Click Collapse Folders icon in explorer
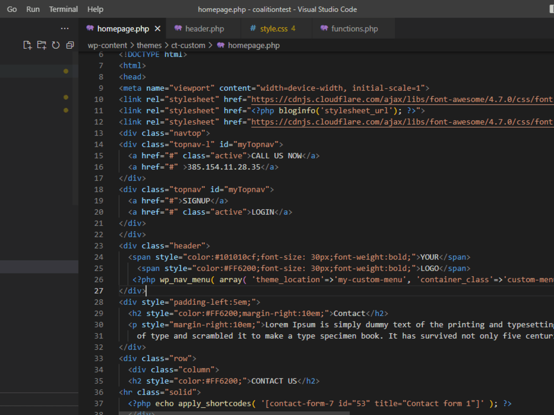The width and height of the screenshot is (554, 415). 70,45
